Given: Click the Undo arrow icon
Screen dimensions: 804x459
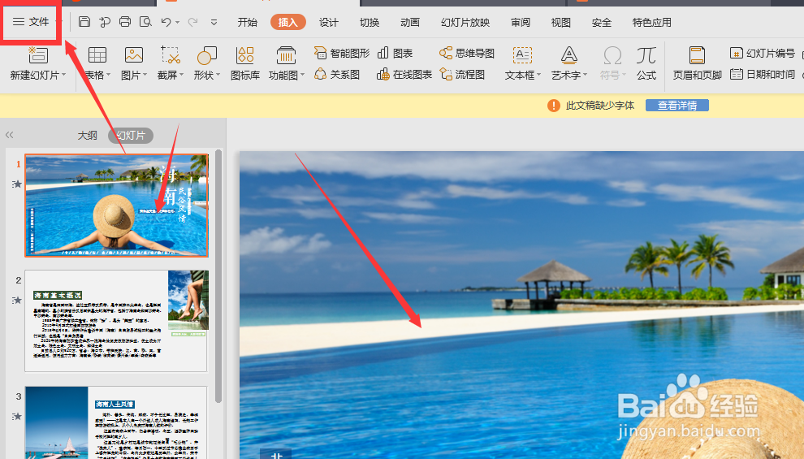Looking at the screenshot, I should pos(166,22).
